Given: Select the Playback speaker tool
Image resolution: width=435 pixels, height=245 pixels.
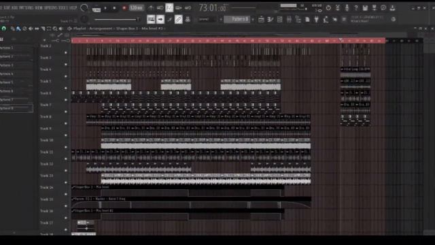Looking at the screenshot, I should click(61, 29).
